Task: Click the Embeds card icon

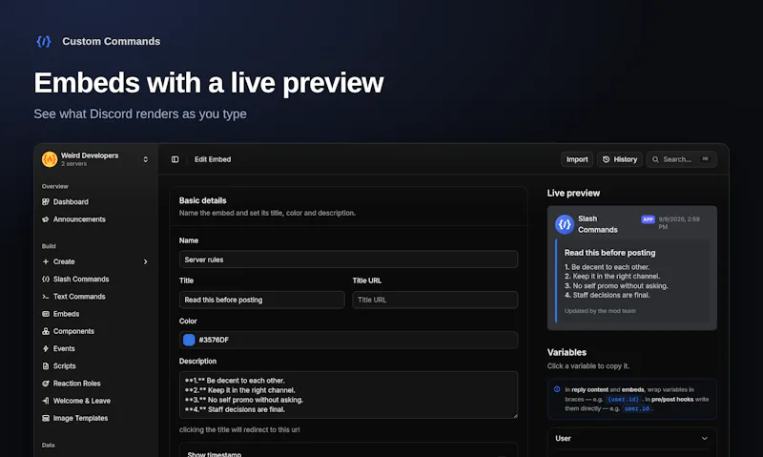Action: tap(46, 314)
